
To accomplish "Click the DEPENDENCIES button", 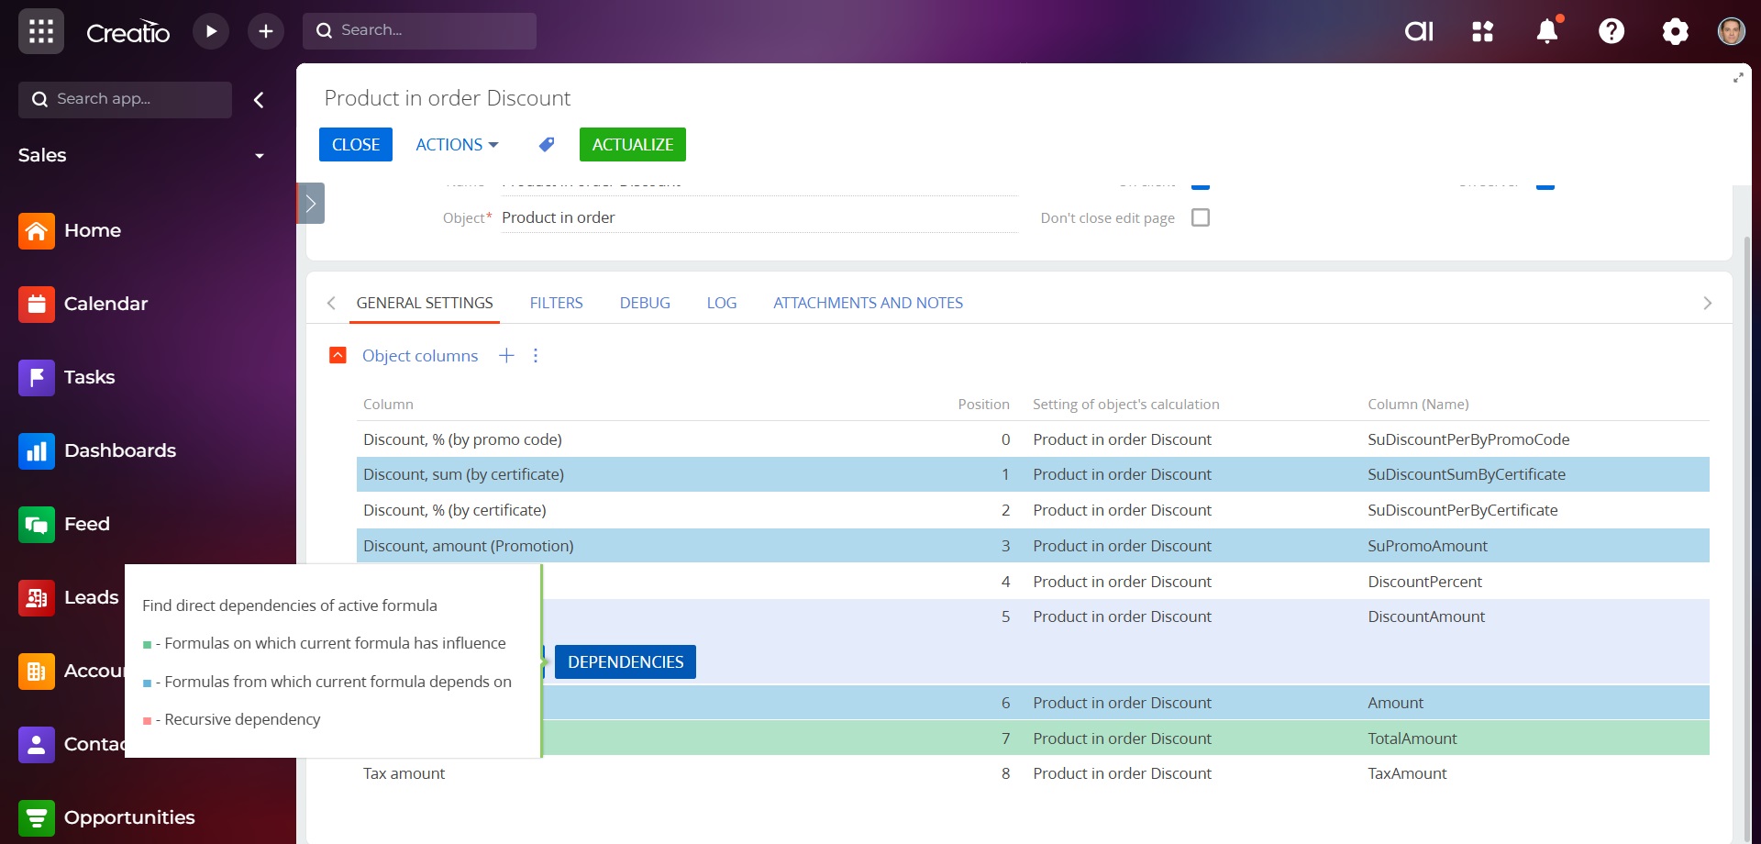I will [625, 662].
